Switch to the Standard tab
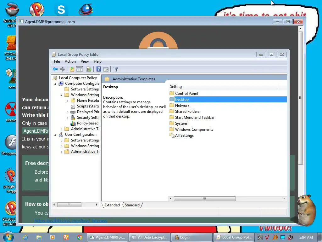The image size is (322, 242). pos(132,205)
